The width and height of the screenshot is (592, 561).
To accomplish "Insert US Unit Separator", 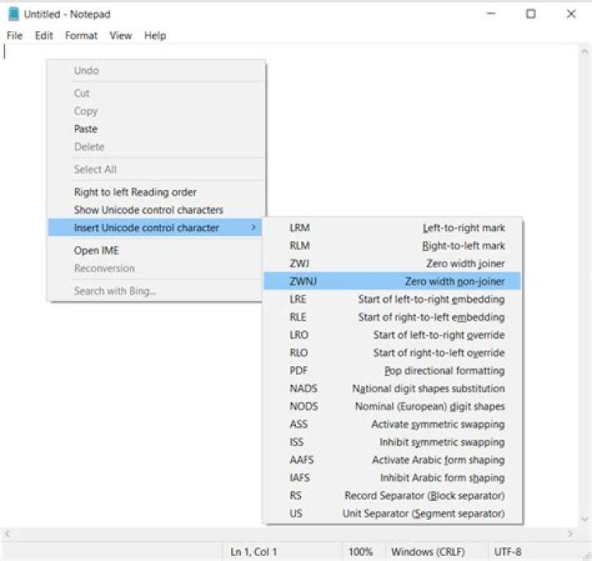I will [x=392, y=513].
